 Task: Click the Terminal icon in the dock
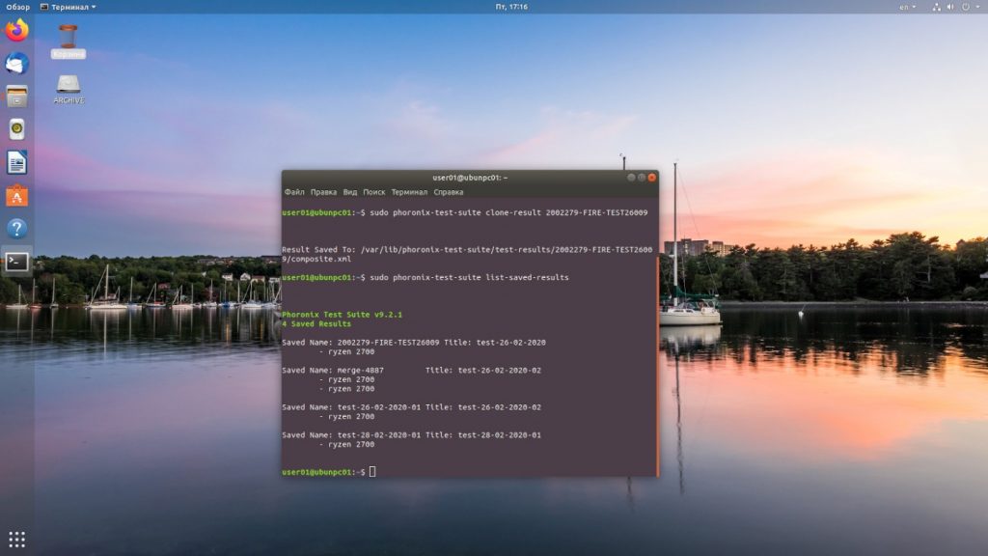click(x=17, y=262)
